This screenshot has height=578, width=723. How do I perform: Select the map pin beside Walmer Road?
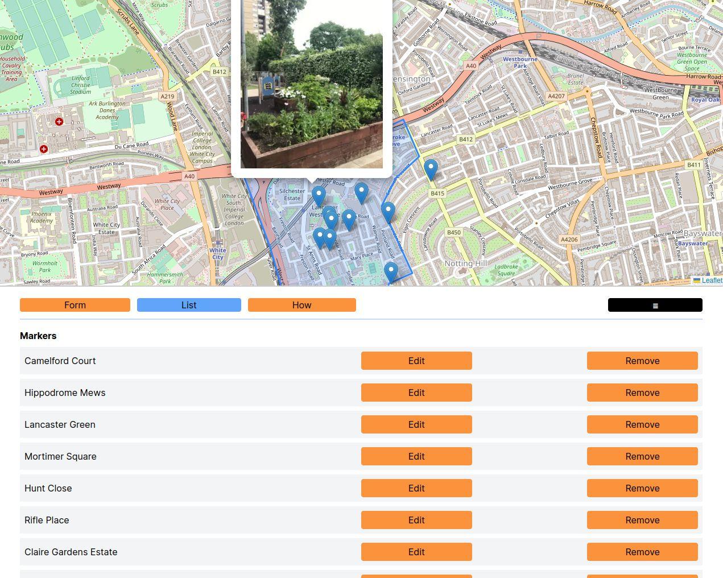pos(388,213)
